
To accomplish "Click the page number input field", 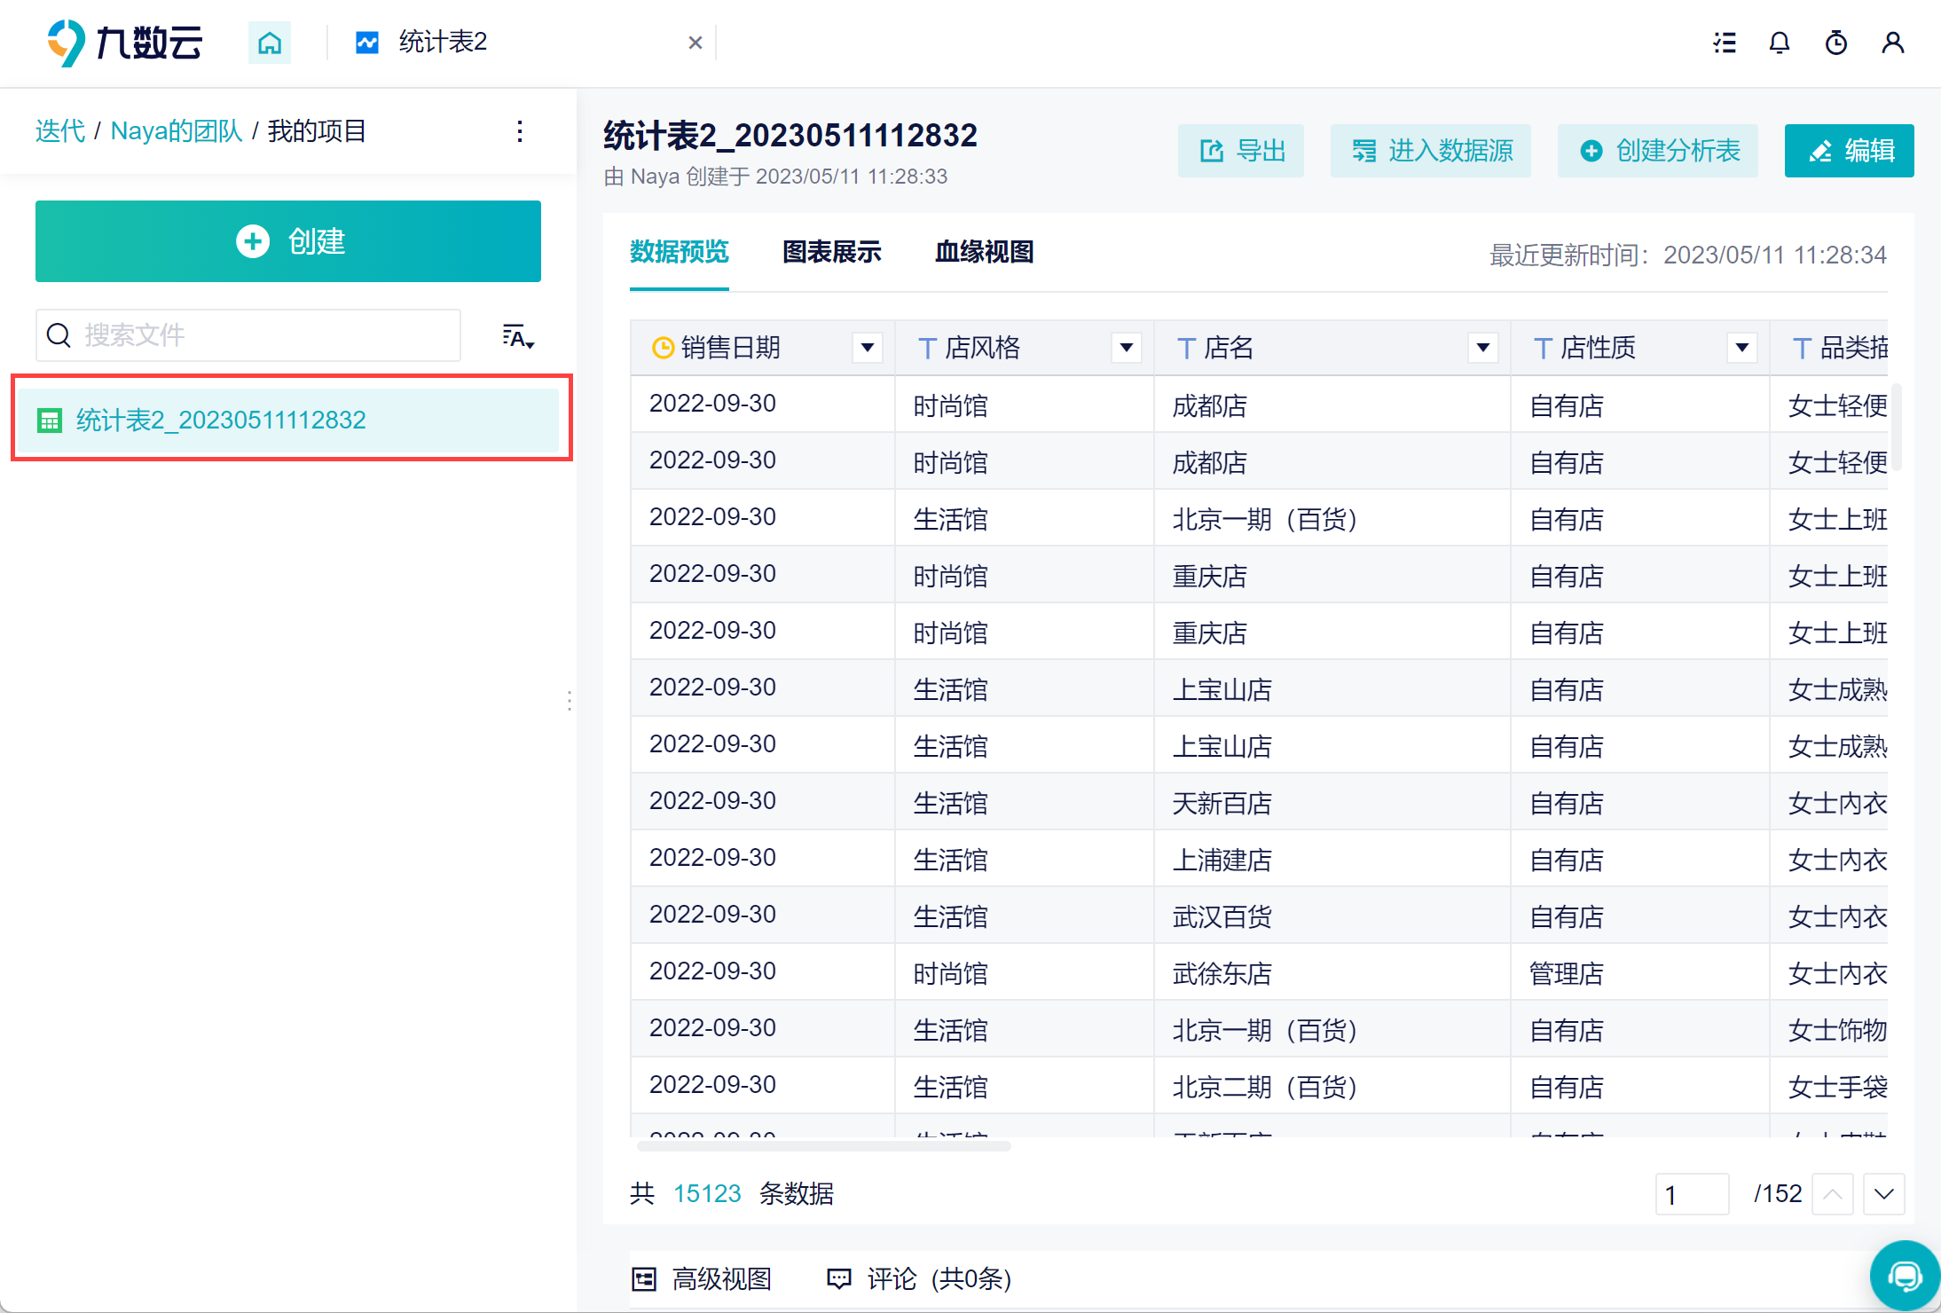I will [1693, 1194].
